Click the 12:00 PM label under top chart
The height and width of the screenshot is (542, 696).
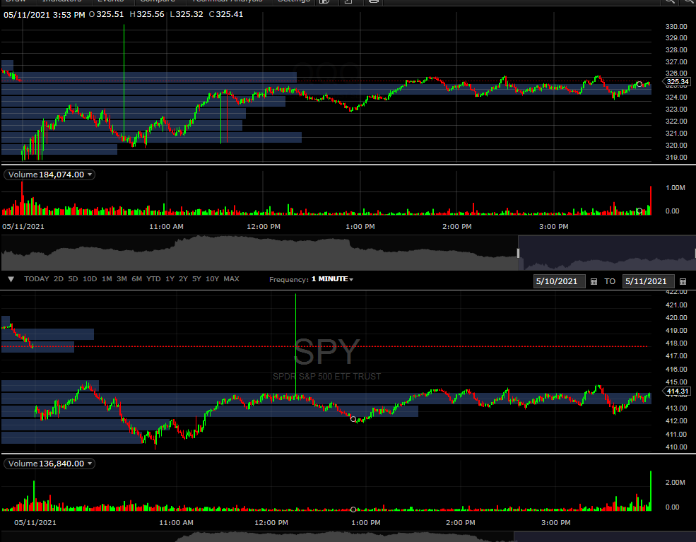pos(264,226)
